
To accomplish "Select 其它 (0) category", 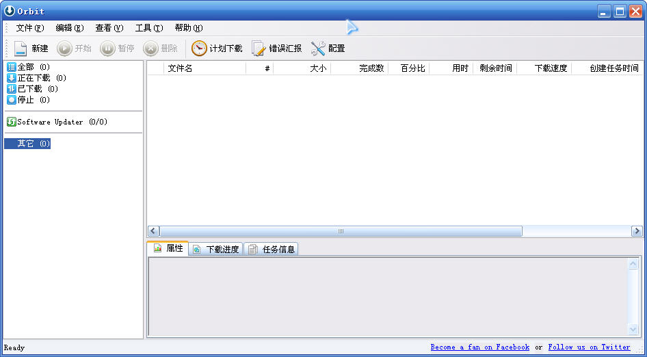I will [x=27, y=144].
